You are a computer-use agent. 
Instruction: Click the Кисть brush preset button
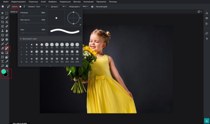pos(15,6)
